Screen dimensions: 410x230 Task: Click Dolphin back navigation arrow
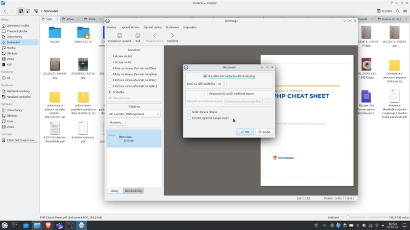click(x=5, y=11)
